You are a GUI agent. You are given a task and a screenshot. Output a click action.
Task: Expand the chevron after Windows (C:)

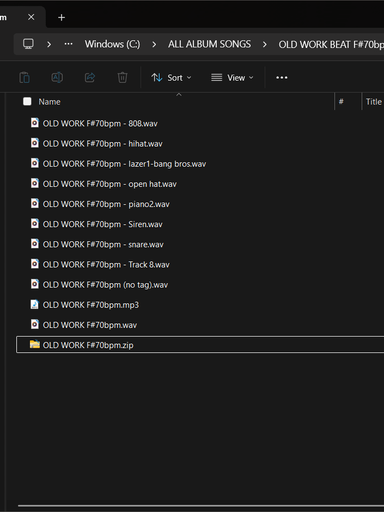[x=154, y=44]
